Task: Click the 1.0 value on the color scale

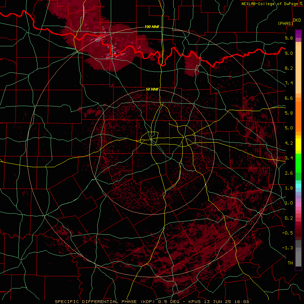Action: point(289,203)
